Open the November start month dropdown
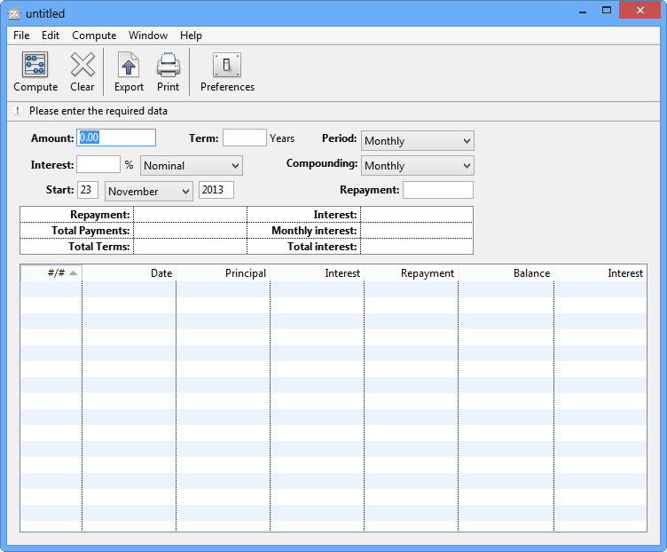The image size is (667, 552). point(148,192)
